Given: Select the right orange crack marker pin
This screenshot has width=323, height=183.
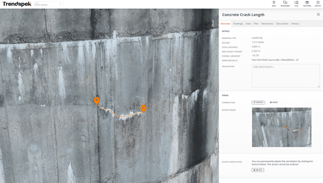Looking at the screenshot, I should point(143,109).
